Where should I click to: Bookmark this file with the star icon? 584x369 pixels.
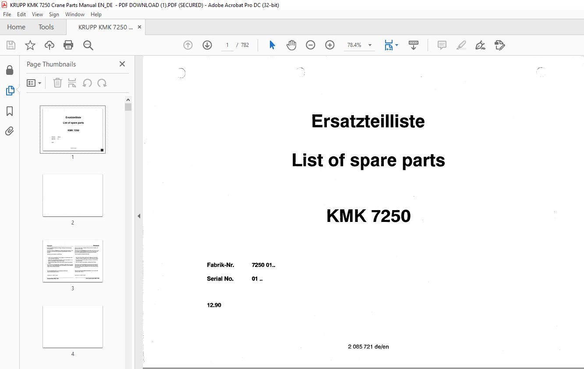30,45
